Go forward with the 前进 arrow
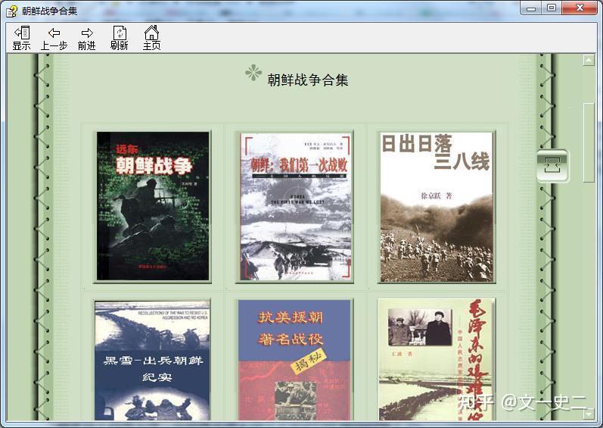This screenshot has width=603, height=428. (87, 38)
